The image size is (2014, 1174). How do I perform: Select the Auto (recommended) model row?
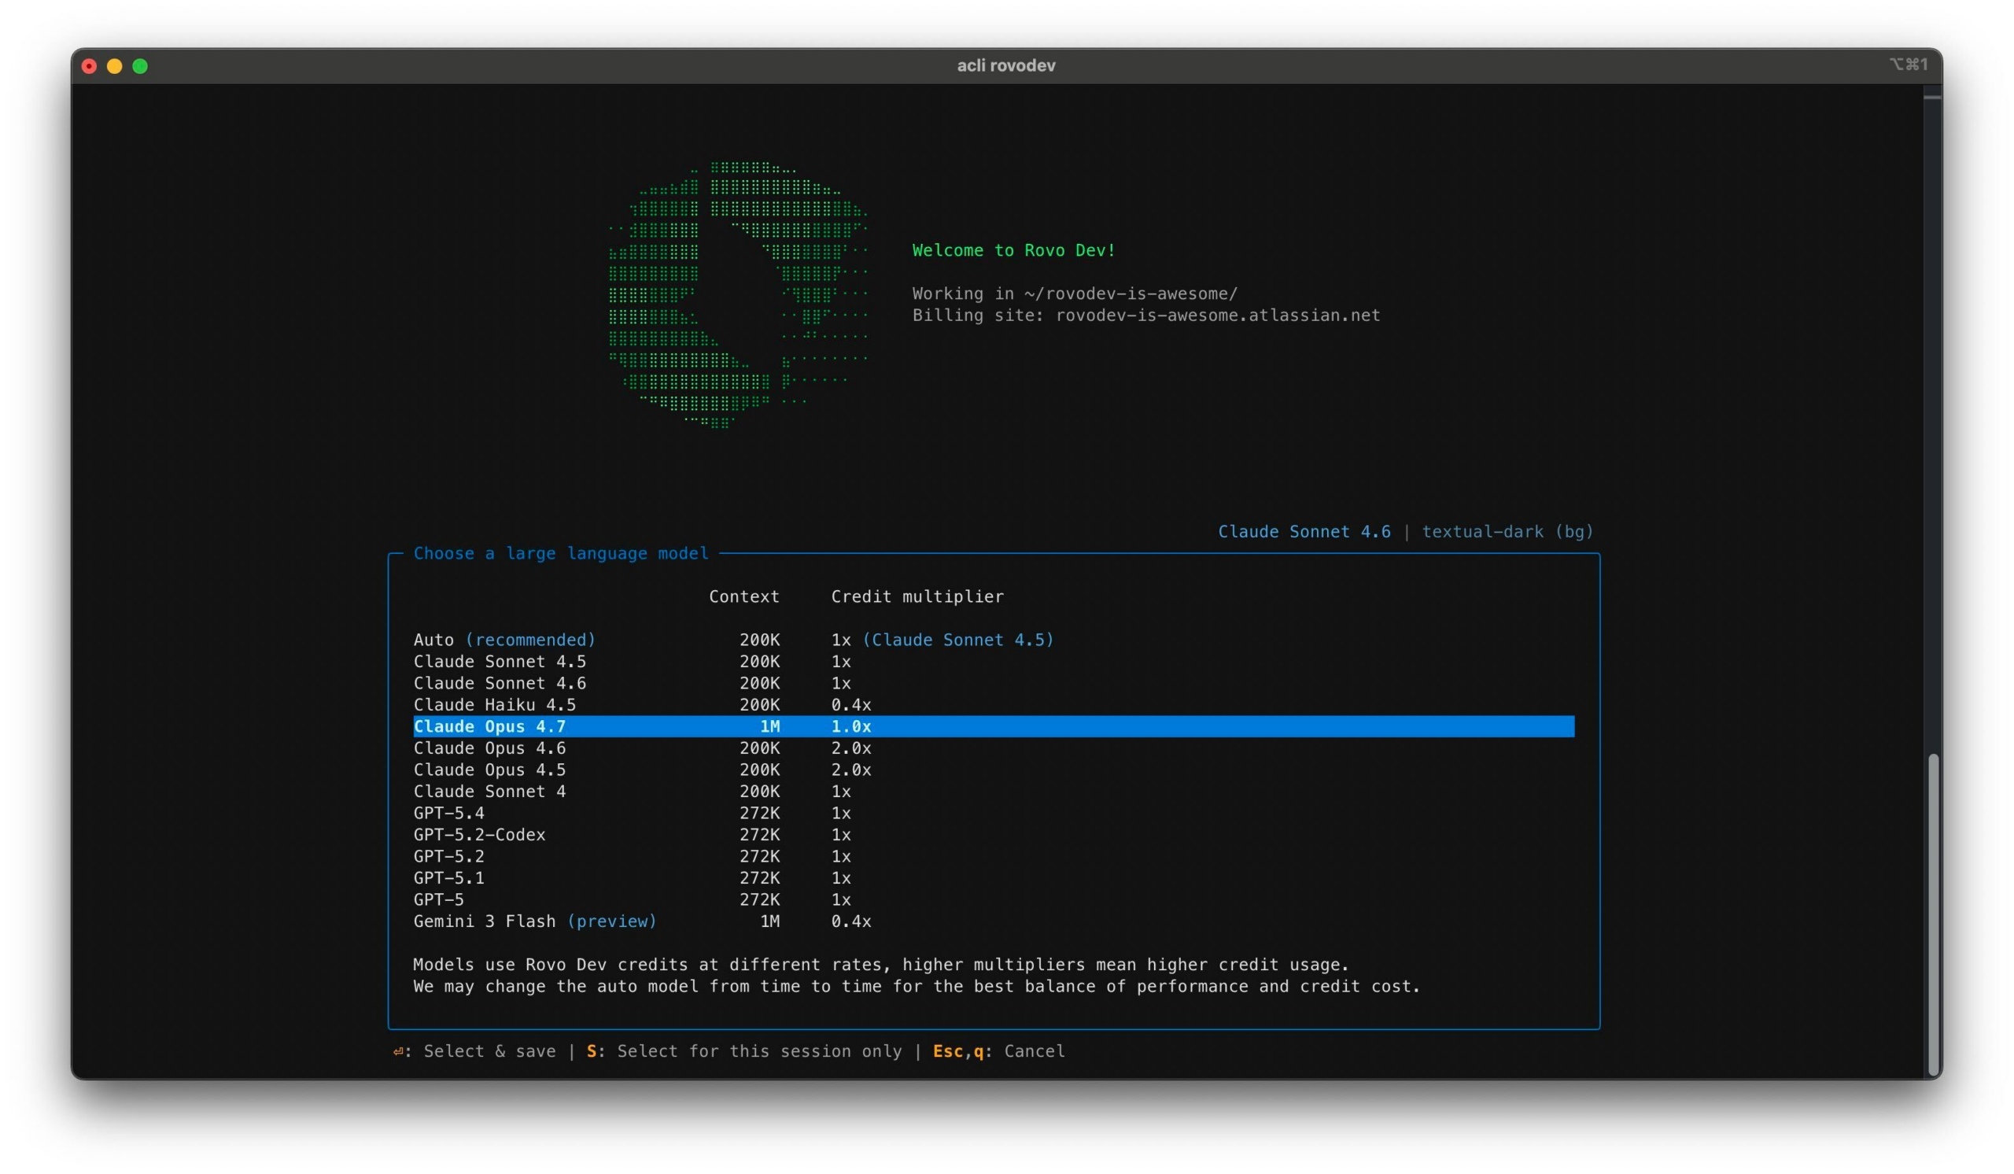point(994,640)
